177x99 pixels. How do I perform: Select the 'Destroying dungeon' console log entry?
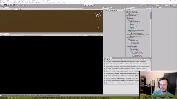pyautogui.click(x=127, y=68)
